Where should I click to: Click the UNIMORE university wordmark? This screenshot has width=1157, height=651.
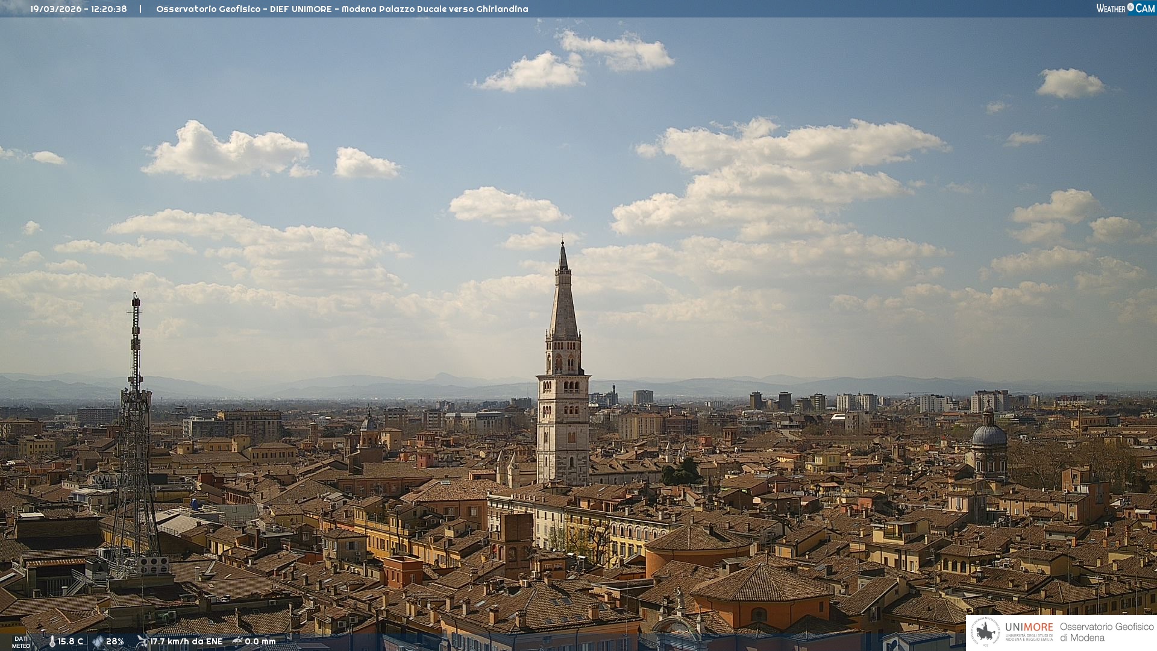[x=1029, y=627]
